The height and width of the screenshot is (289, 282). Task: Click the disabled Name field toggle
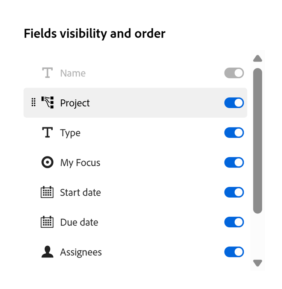click(234, 73)
